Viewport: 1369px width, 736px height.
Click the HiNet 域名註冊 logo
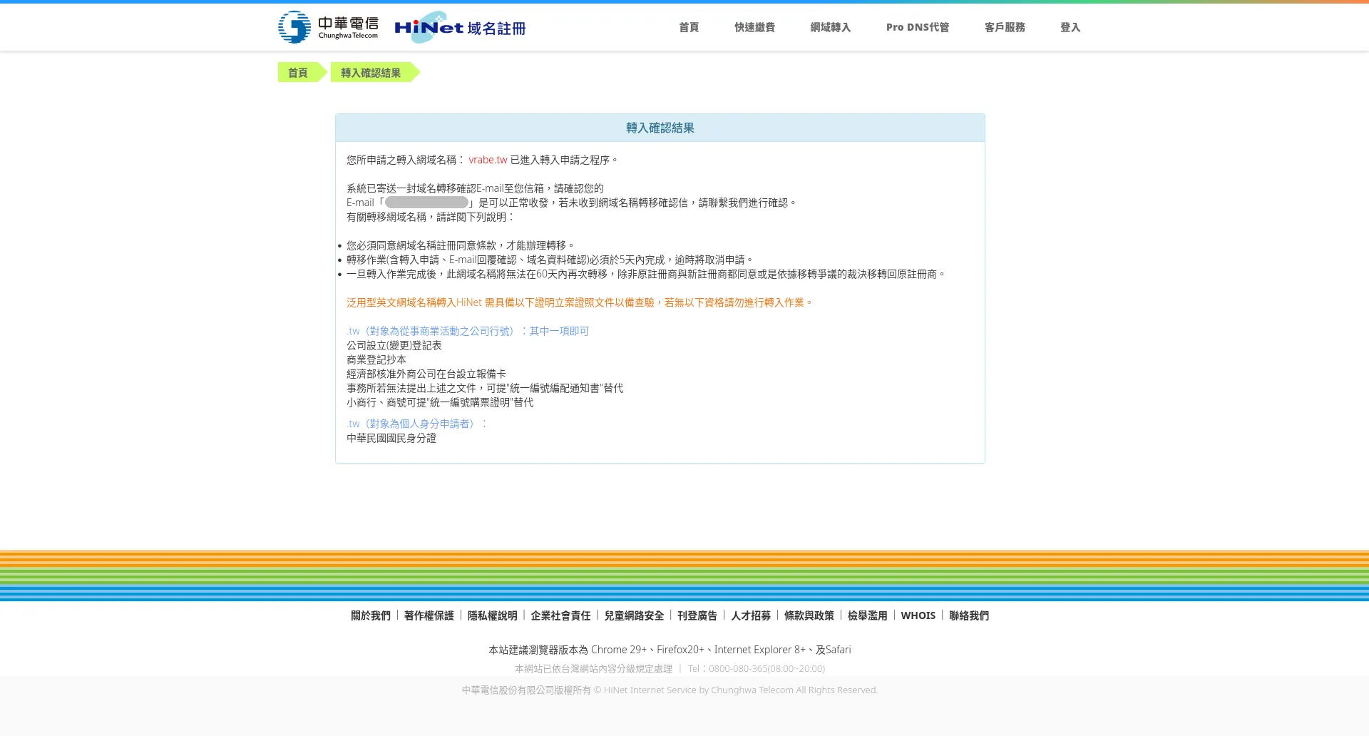(x=460, y=27)
